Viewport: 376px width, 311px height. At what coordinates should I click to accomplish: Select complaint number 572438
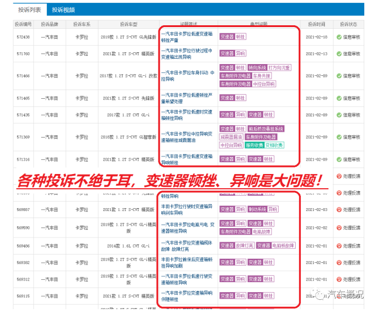coord(23,37)
